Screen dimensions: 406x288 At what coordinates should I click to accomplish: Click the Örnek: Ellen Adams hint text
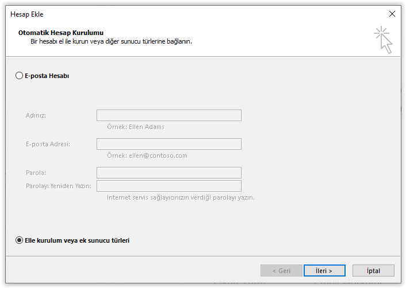[x=136, y=127]
